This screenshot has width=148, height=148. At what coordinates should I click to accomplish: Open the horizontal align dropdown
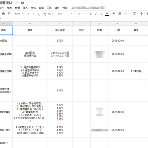click(x=135, y=14)
